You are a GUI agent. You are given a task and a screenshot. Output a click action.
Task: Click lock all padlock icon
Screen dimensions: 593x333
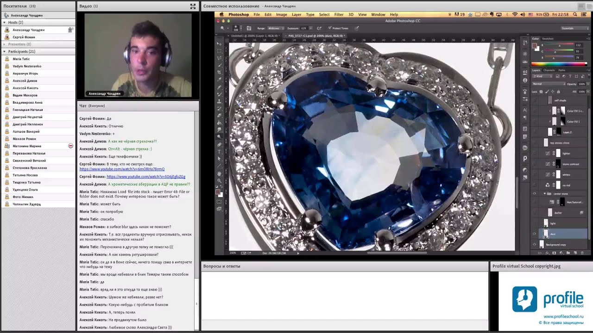coord(559,92)
